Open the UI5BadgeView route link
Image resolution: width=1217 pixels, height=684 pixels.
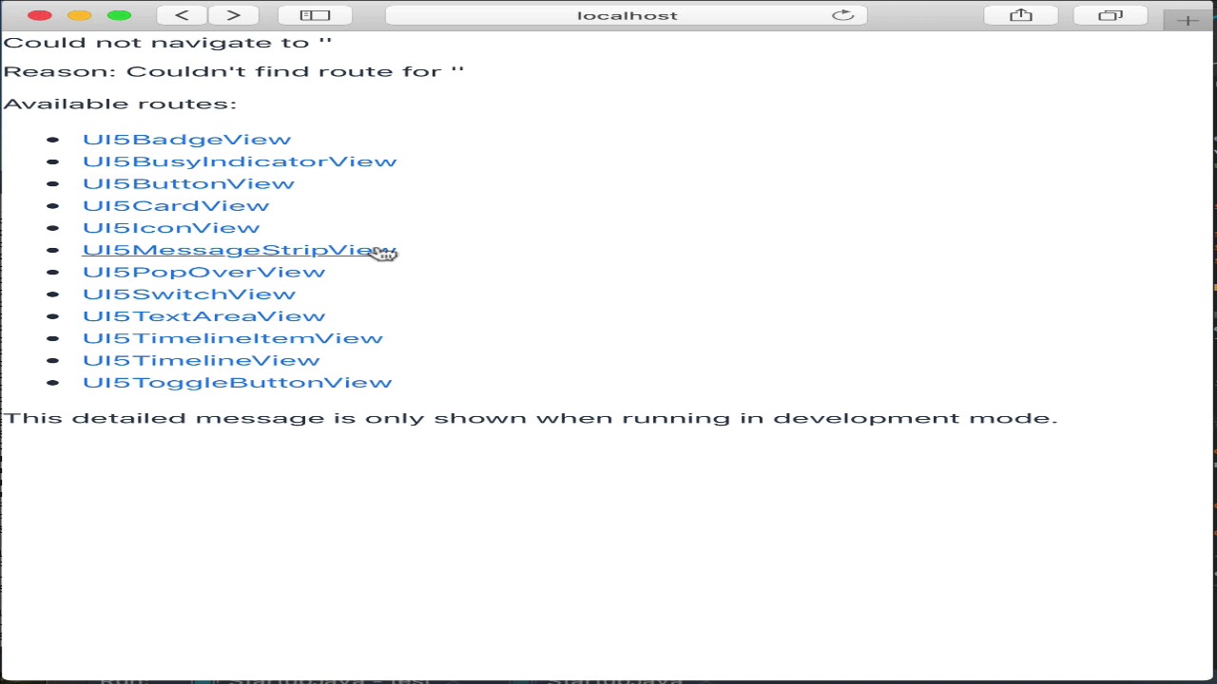coord(186,140)
